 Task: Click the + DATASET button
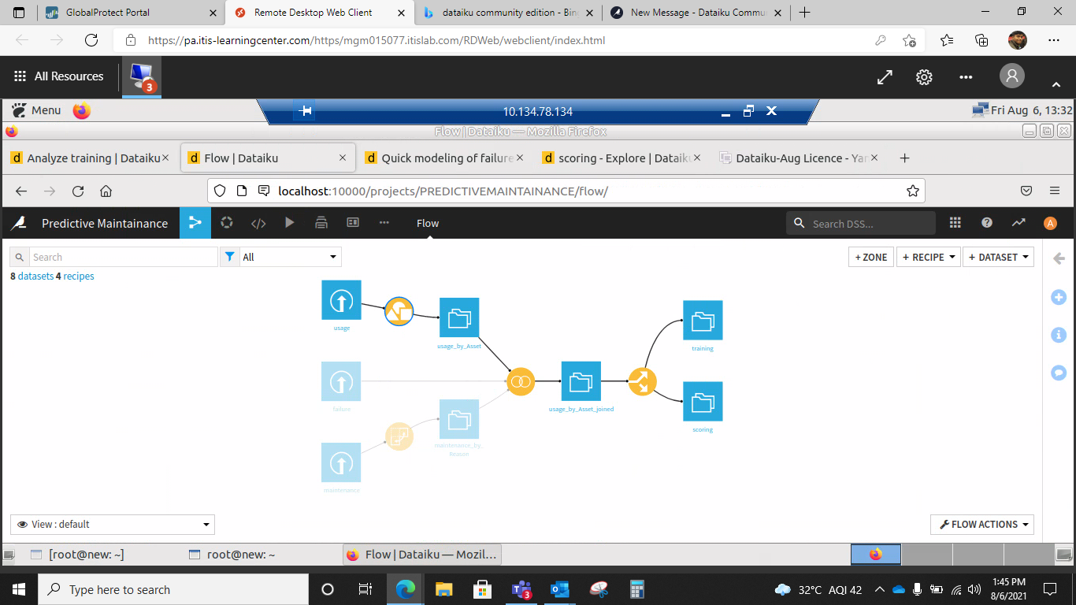coord(998,257)
